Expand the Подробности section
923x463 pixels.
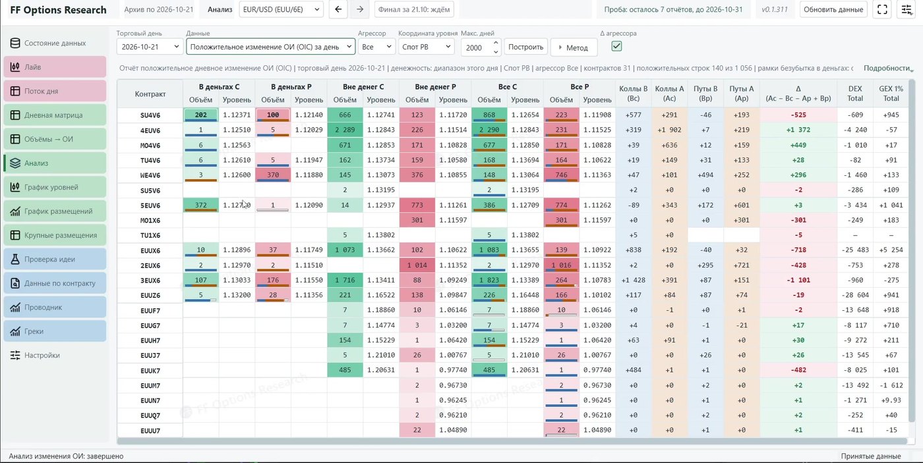[x=888, y=68]
